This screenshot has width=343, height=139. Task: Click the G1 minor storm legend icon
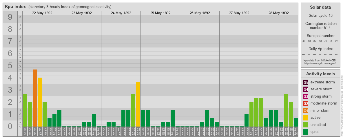coord(306,111)
